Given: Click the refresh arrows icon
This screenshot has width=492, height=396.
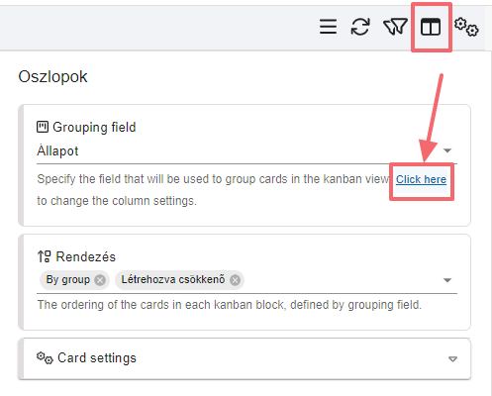Looking at the screenshot, I should [x=360, y=27].
